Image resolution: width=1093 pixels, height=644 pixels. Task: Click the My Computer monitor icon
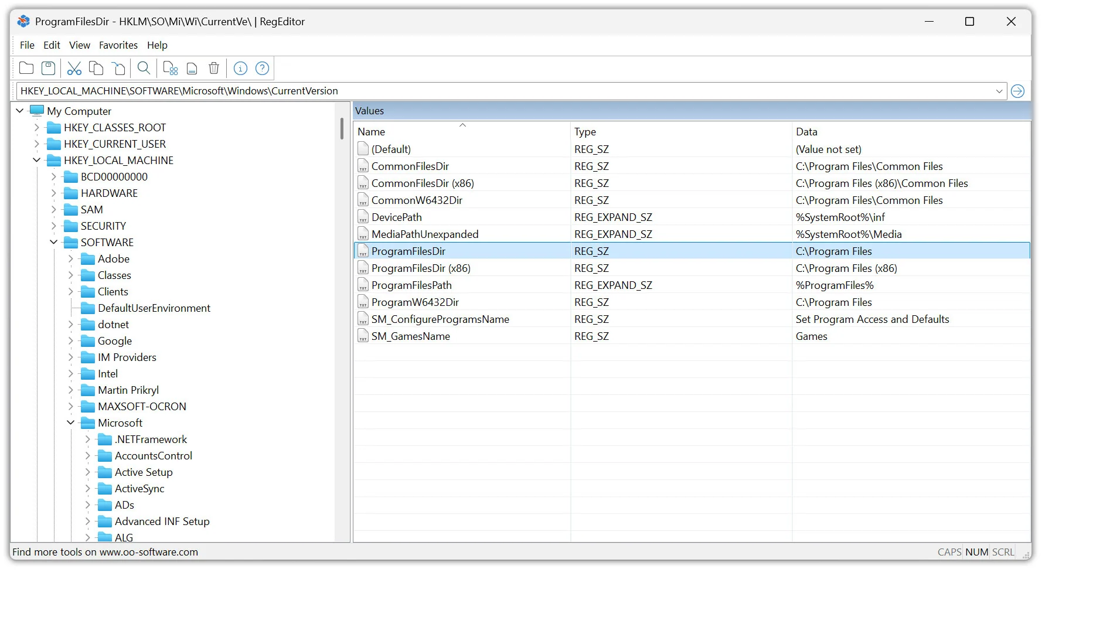[37, 110]
